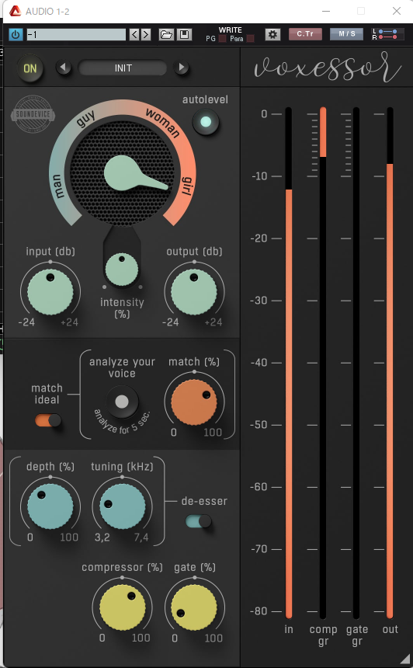This screenshot has height=668, width=413.
Task: Select previous Voxessor preset arrow
Action: tap(64, 68)
